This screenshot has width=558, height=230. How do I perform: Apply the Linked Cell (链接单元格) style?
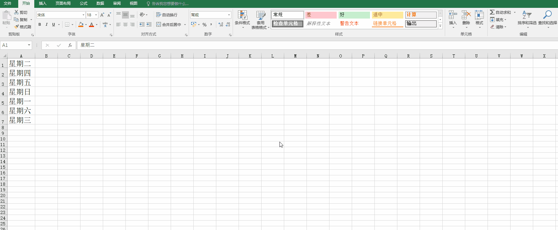tap(388, 24)
